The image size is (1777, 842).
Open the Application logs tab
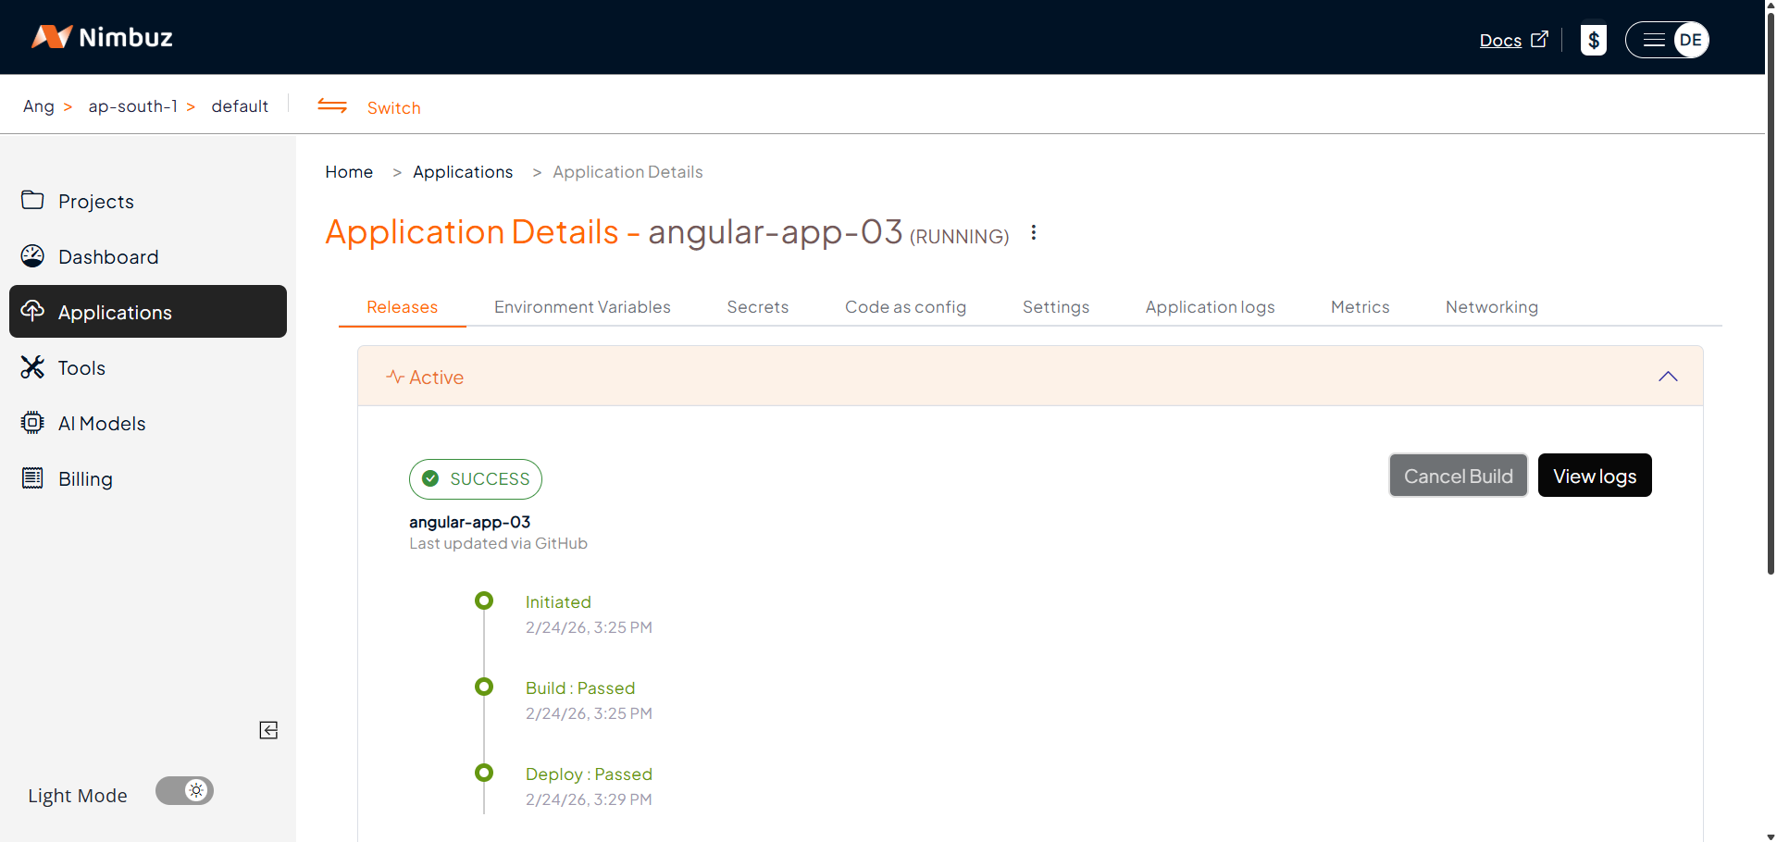1210,307
